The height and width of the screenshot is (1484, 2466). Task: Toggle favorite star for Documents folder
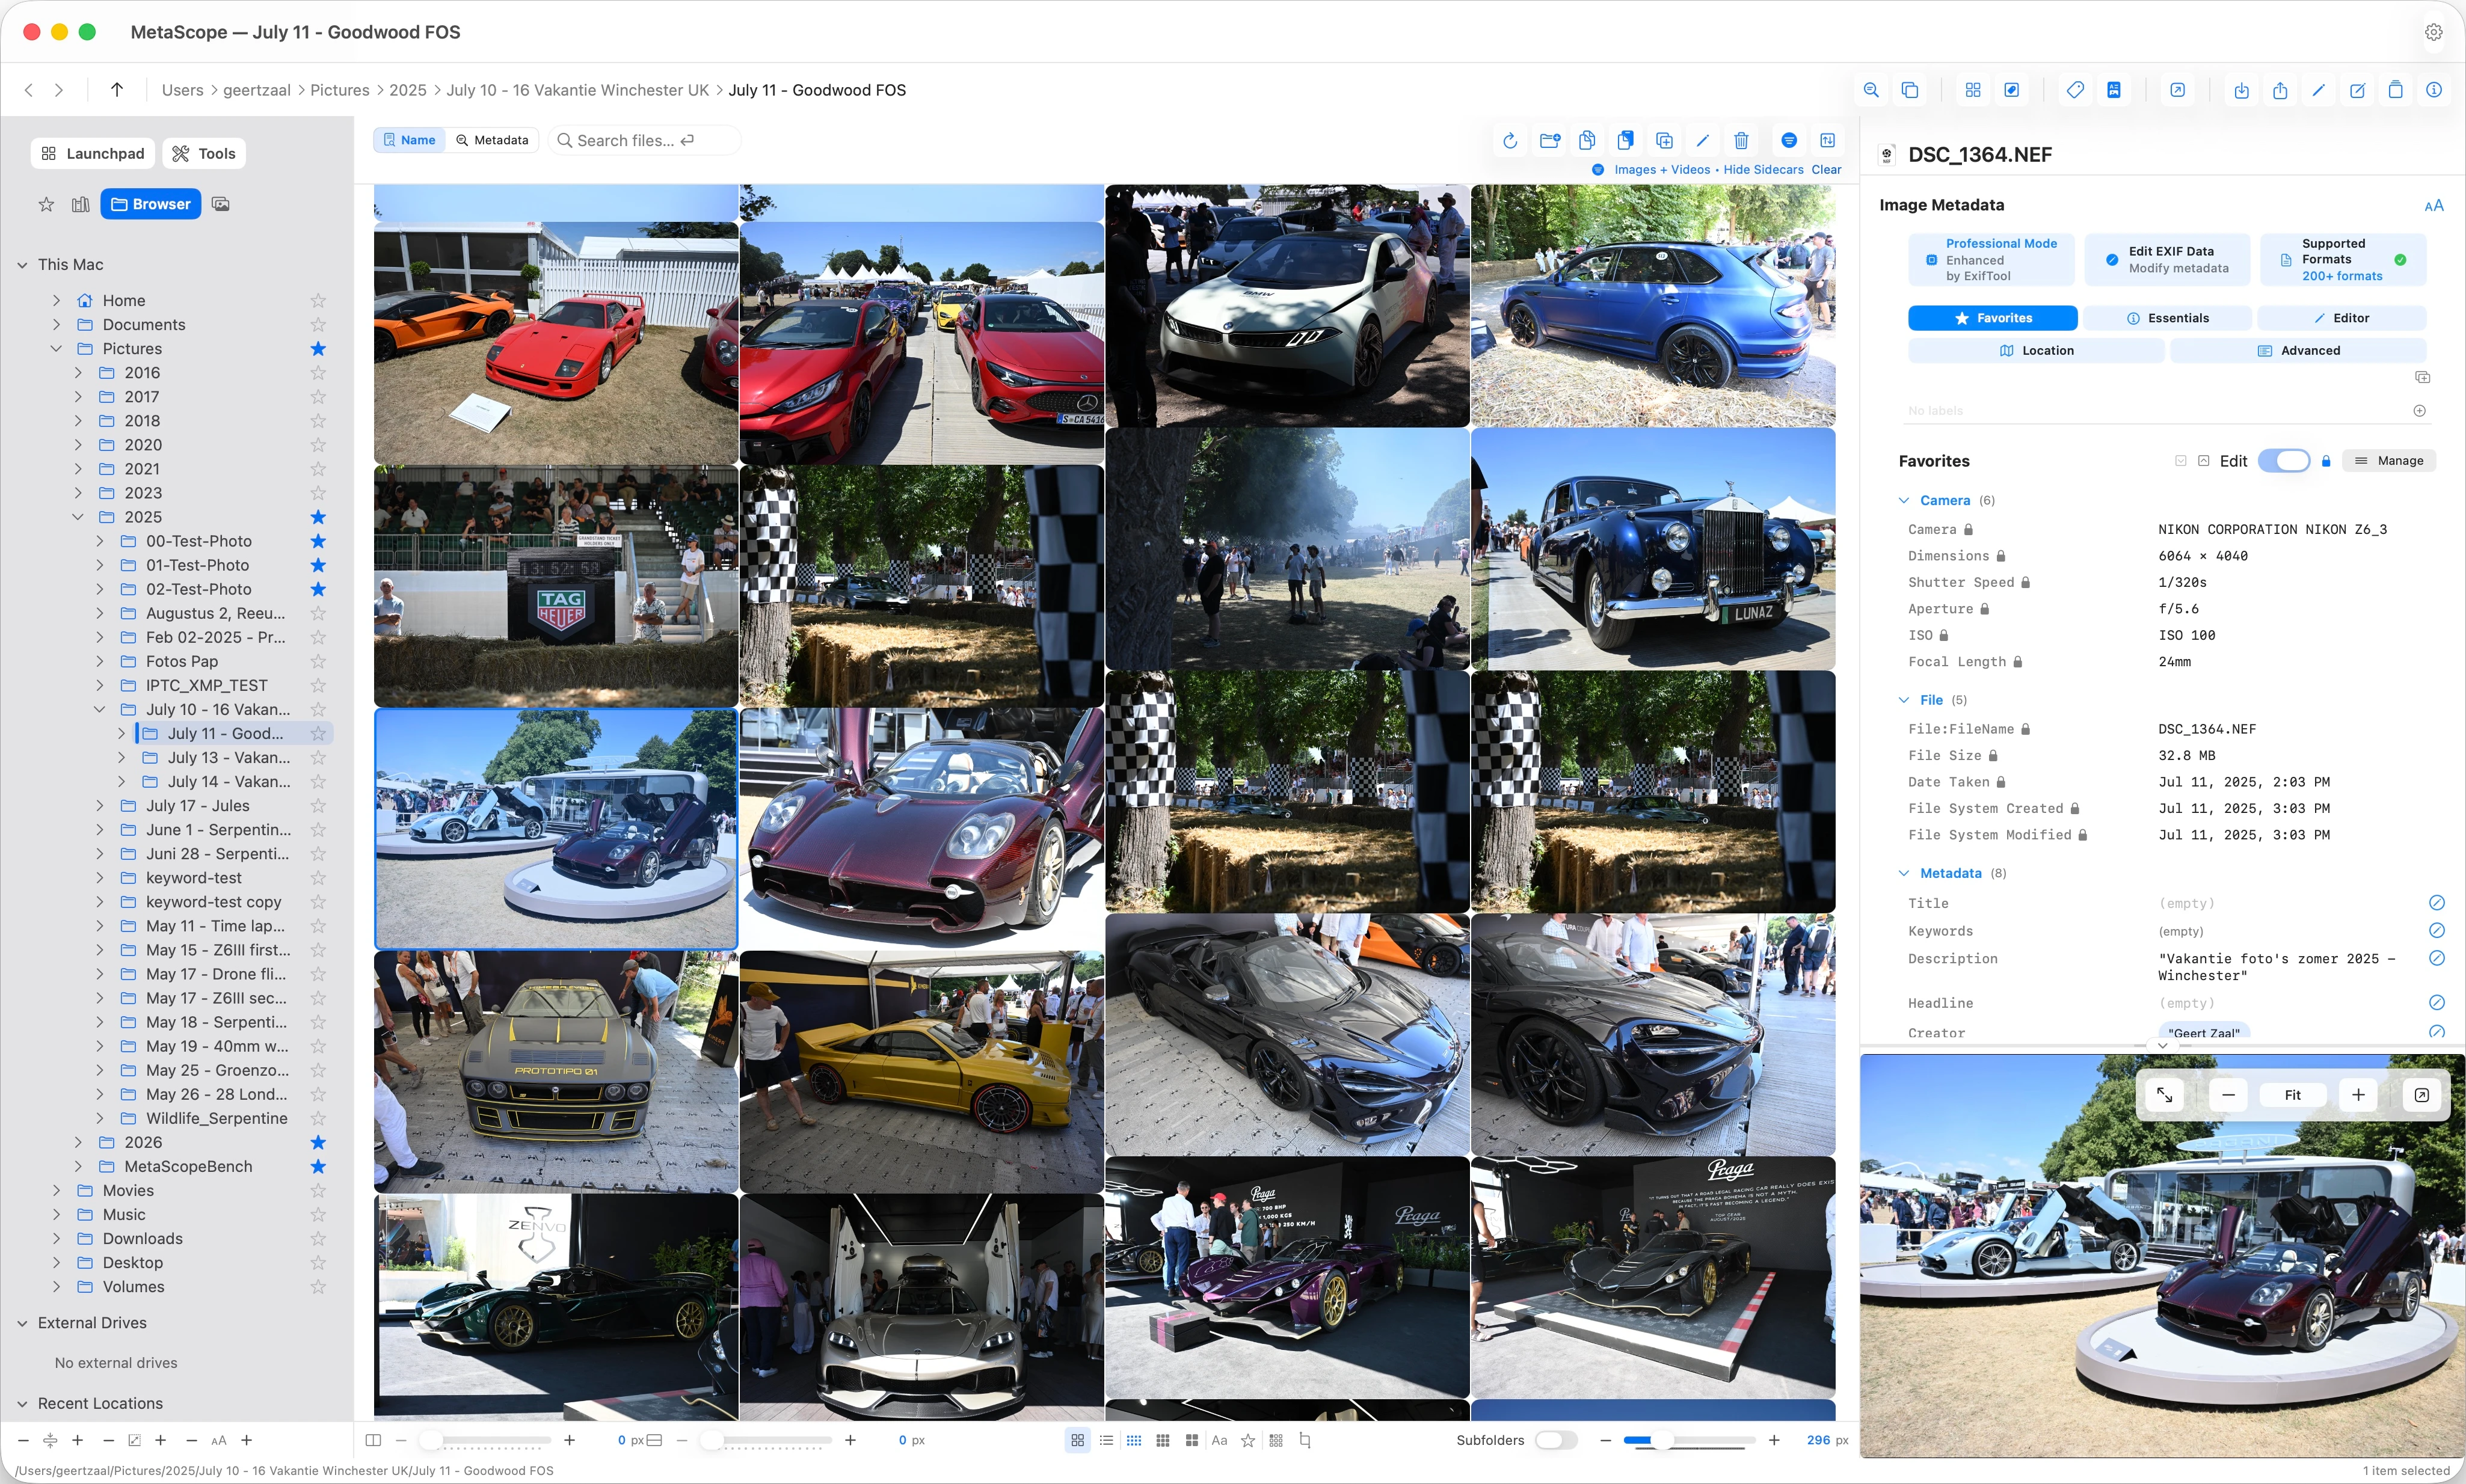318,324
